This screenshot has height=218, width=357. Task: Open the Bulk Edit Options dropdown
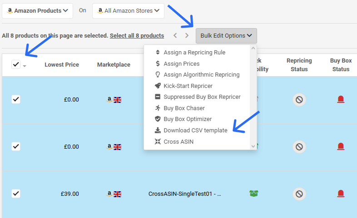point(226,36)
